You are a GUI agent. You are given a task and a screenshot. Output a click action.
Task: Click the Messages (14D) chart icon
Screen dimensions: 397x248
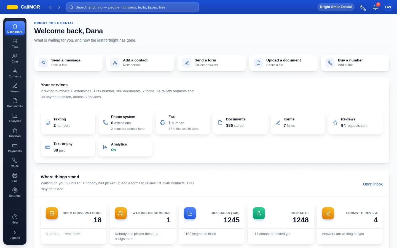click(190, 213)
